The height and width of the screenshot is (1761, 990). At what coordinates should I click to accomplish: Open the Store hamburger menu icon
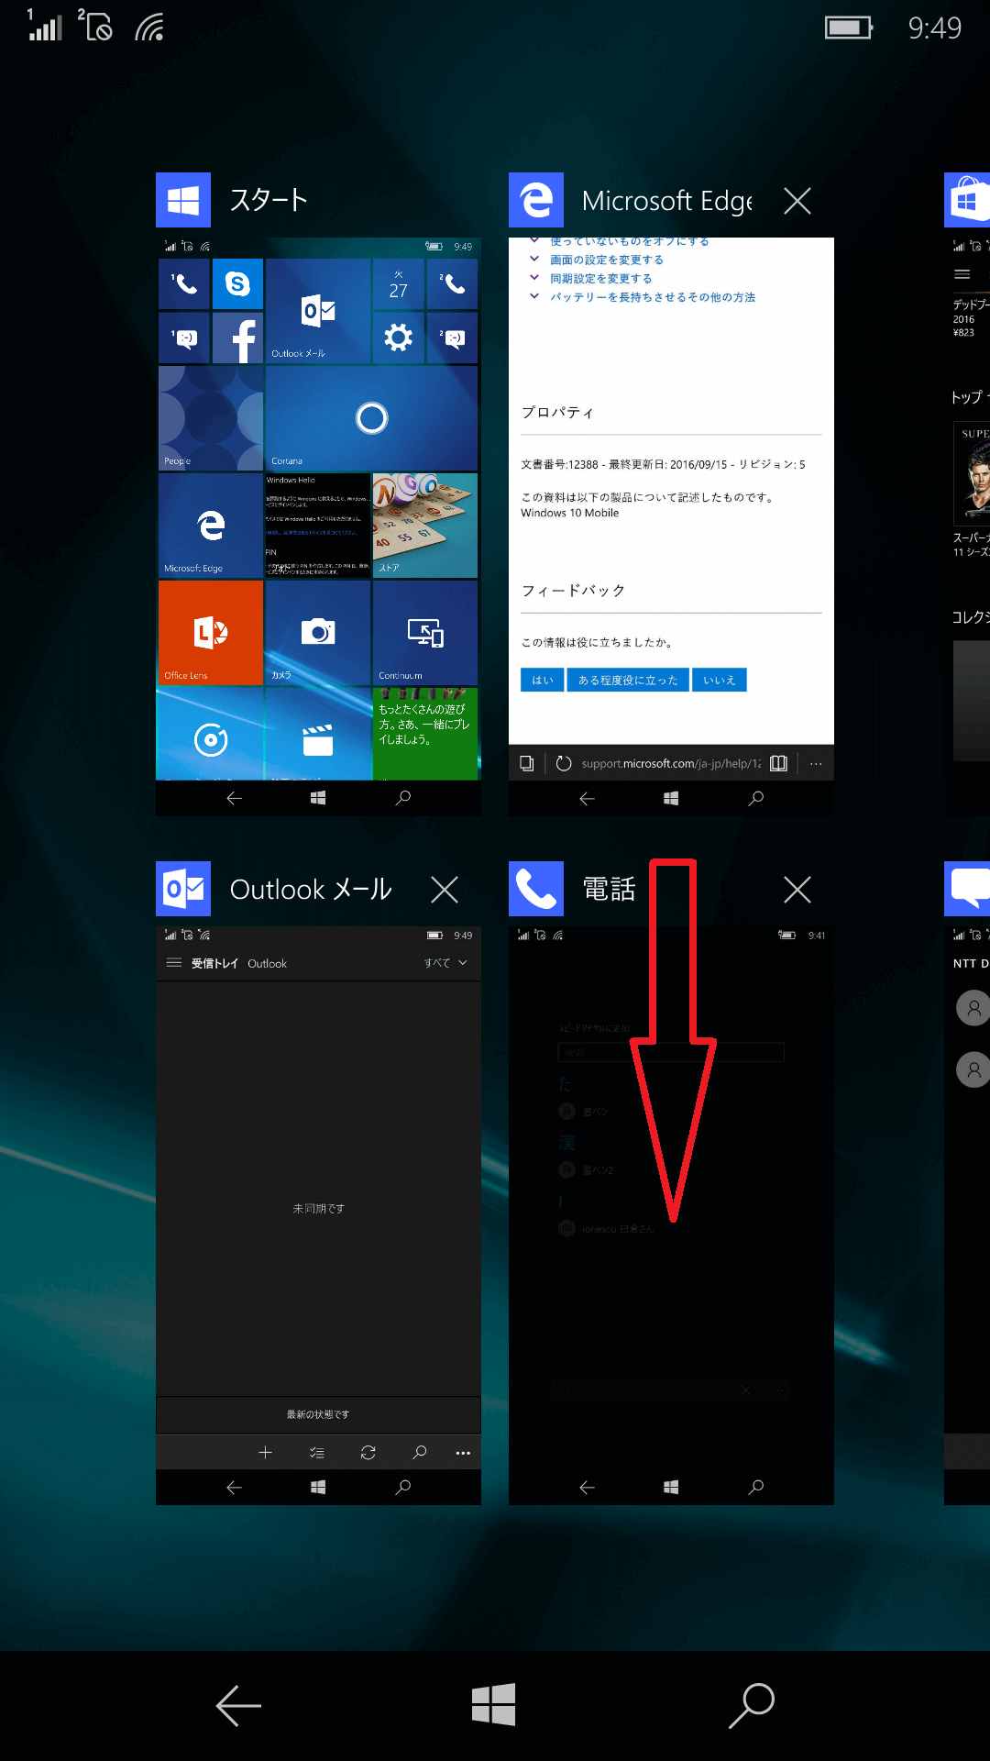(962, 274)
